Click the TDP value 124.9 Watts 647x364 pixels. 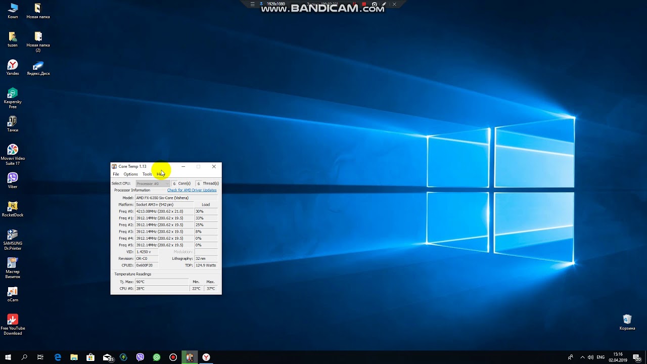tap(206, 265)
